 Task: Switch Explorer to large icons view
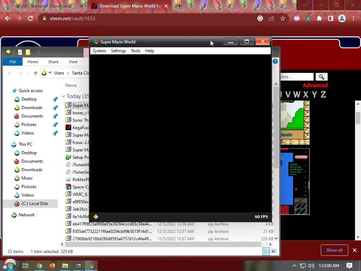[x=274, y=251]
